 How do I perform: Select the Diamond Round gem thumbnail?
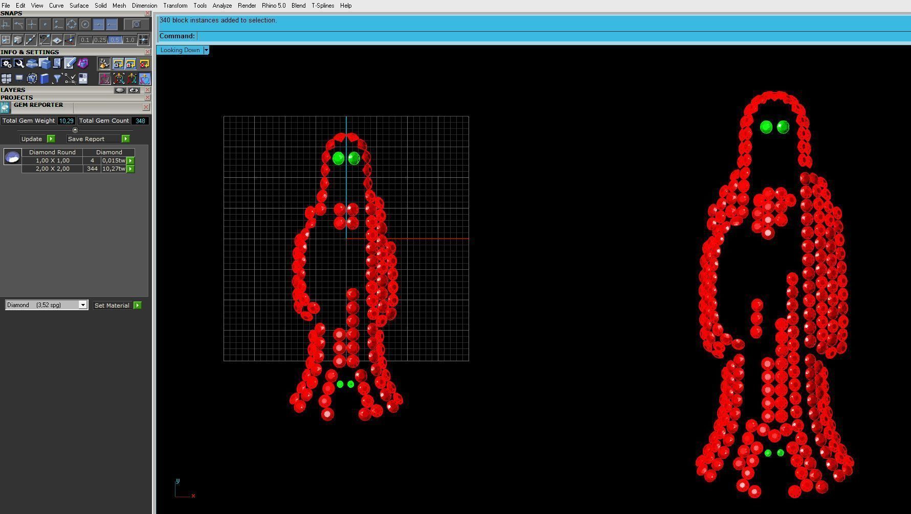point(12,156)
